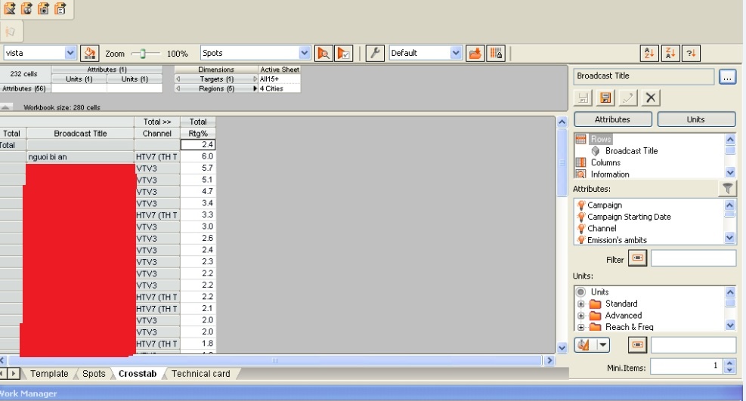Click the sort Z to A icon
The height and width of the screenshot is (401, 746).
point(670,53)
